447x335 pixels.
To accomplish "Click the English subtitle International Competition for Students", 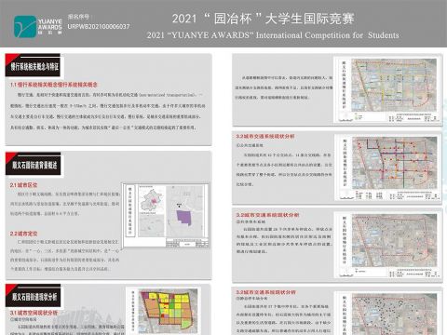I will pos(273,35).
